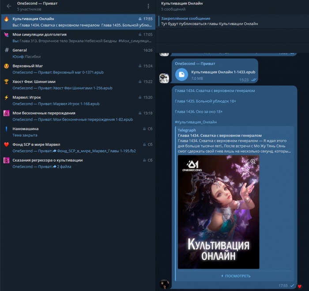Click the magnifier zoom icon on cover image

[253, 162]
